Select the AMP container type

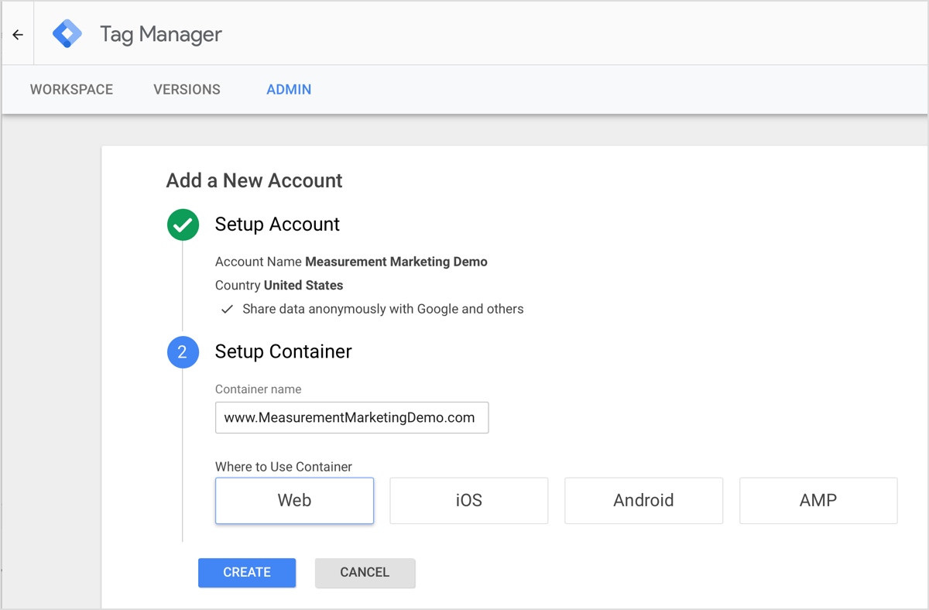[818, 501]
